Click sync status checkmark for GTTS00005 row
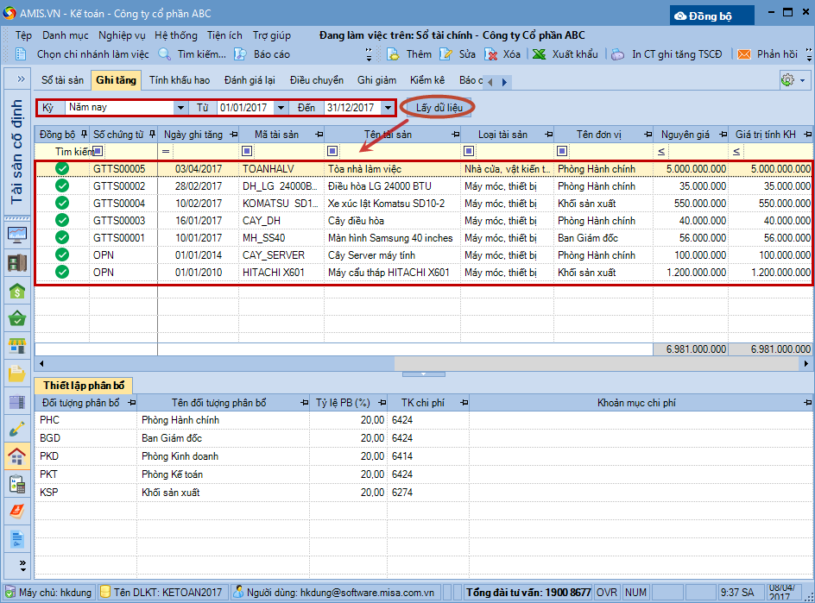Screen dimensions: 815x603 [x=62, y=168]
